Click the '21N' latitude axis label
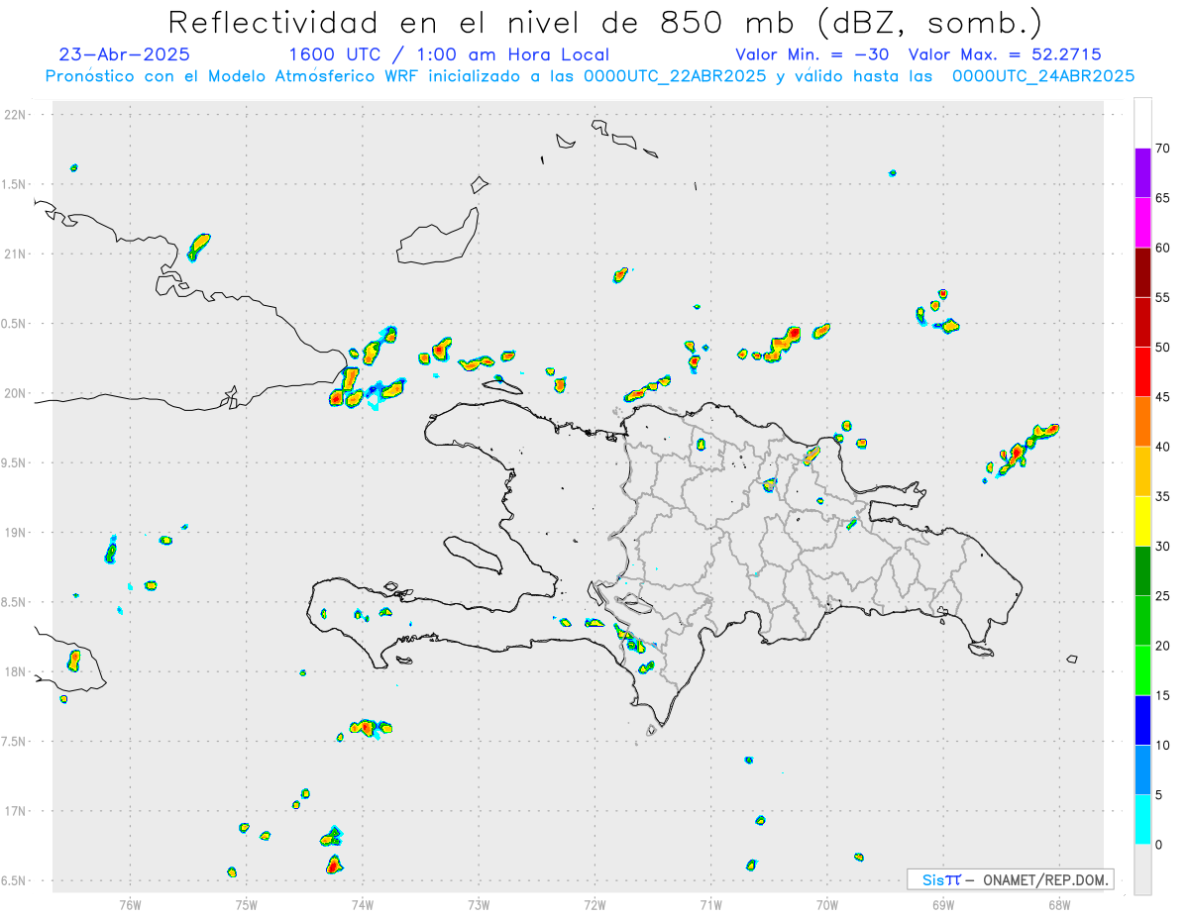This screenshot has height=918, width=1189. point(17,255)
